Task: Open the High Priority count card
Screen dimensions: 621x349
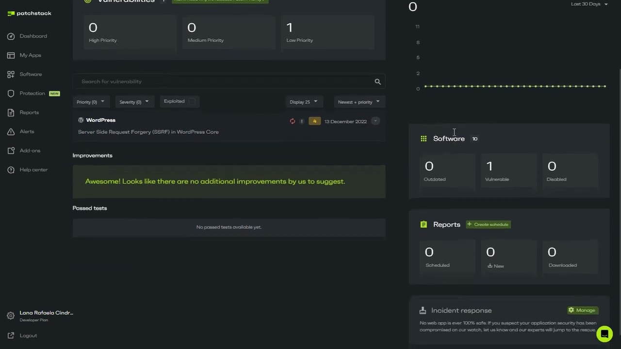Action: pos(130,32)
